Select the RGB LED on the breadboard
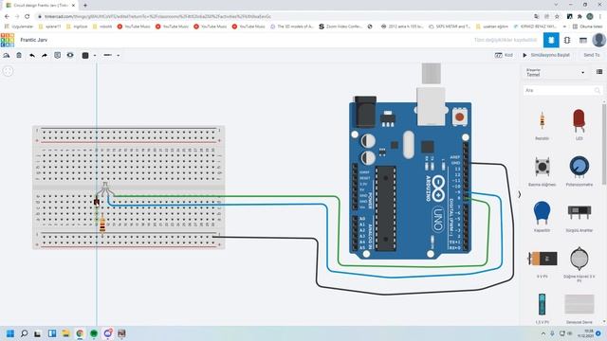This screenshot has height=341, width=607. point(105,188)
